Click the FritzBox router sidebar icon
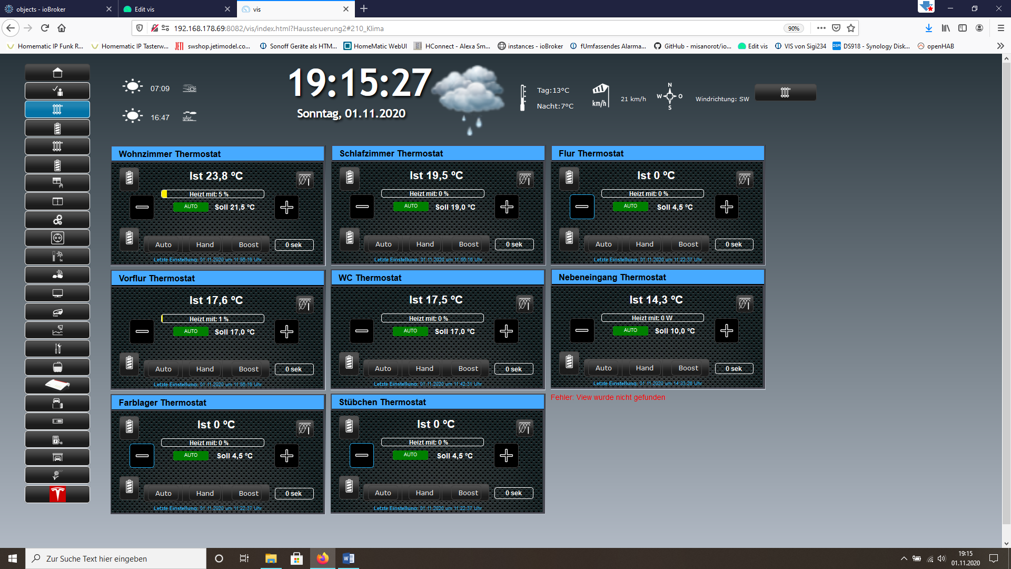The image size is (1011, 569). (x=57, y=385)
